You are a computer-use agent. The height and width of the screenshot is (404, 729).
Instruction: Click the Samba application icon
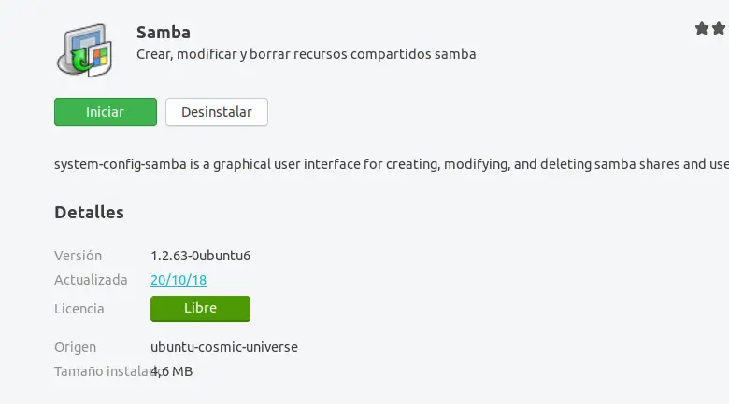87,50
